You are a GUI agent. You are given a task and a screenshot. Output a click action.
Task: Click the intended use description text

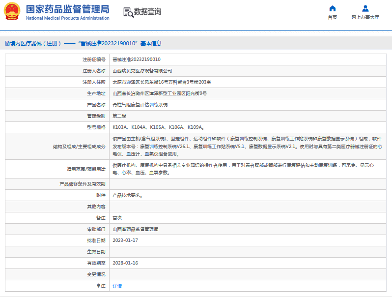(243, 169)
